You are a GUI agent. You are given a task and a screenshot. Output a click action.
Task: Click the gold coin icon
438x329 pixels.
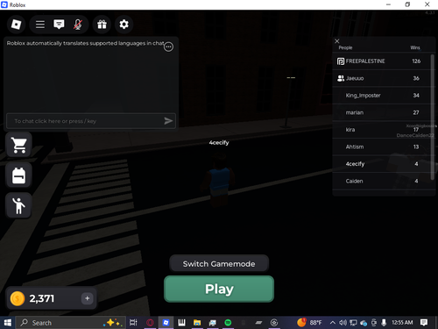coord(18,298)
